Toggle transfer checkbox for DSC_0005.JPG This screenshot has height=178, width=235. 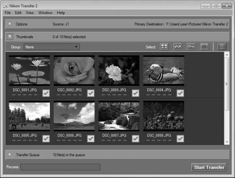46,138
